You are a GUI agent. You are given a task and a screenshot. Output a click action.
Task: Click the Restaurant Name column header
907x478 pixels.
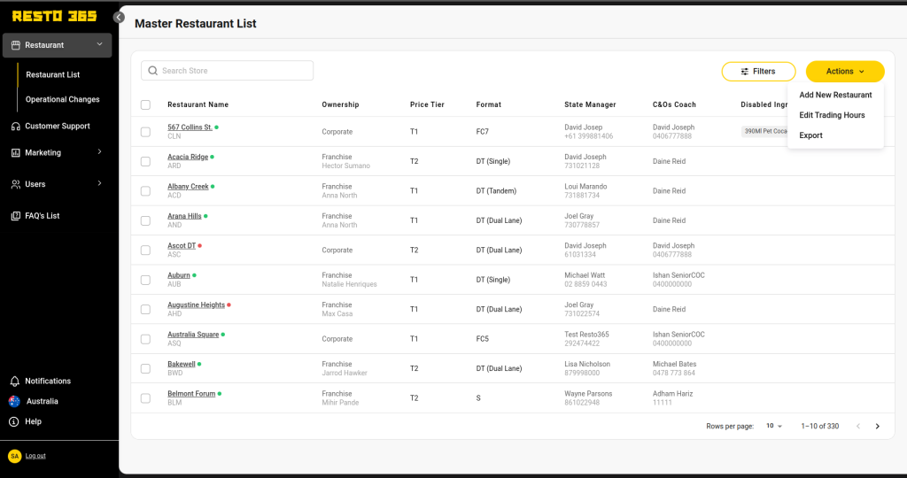[x=198, y=104]
